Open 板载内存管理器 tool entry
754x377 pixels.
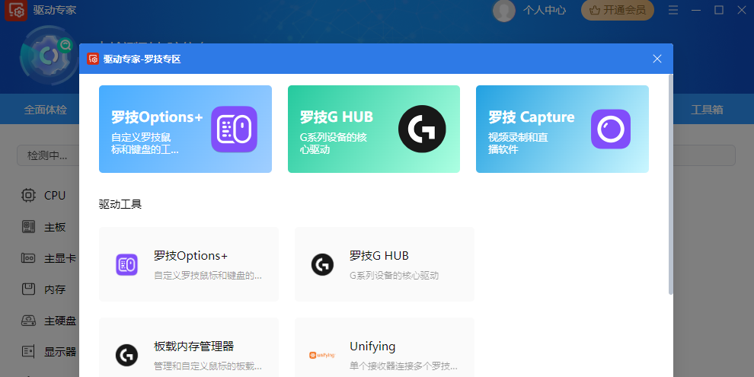pyautogui.click(x=189, y=347)
